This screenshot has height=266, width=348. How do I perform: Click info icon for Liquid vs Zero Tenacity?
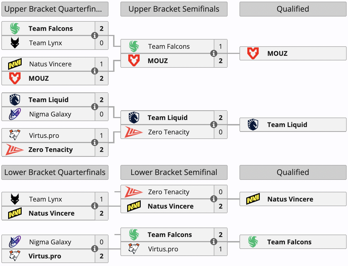tap(214, 125)
